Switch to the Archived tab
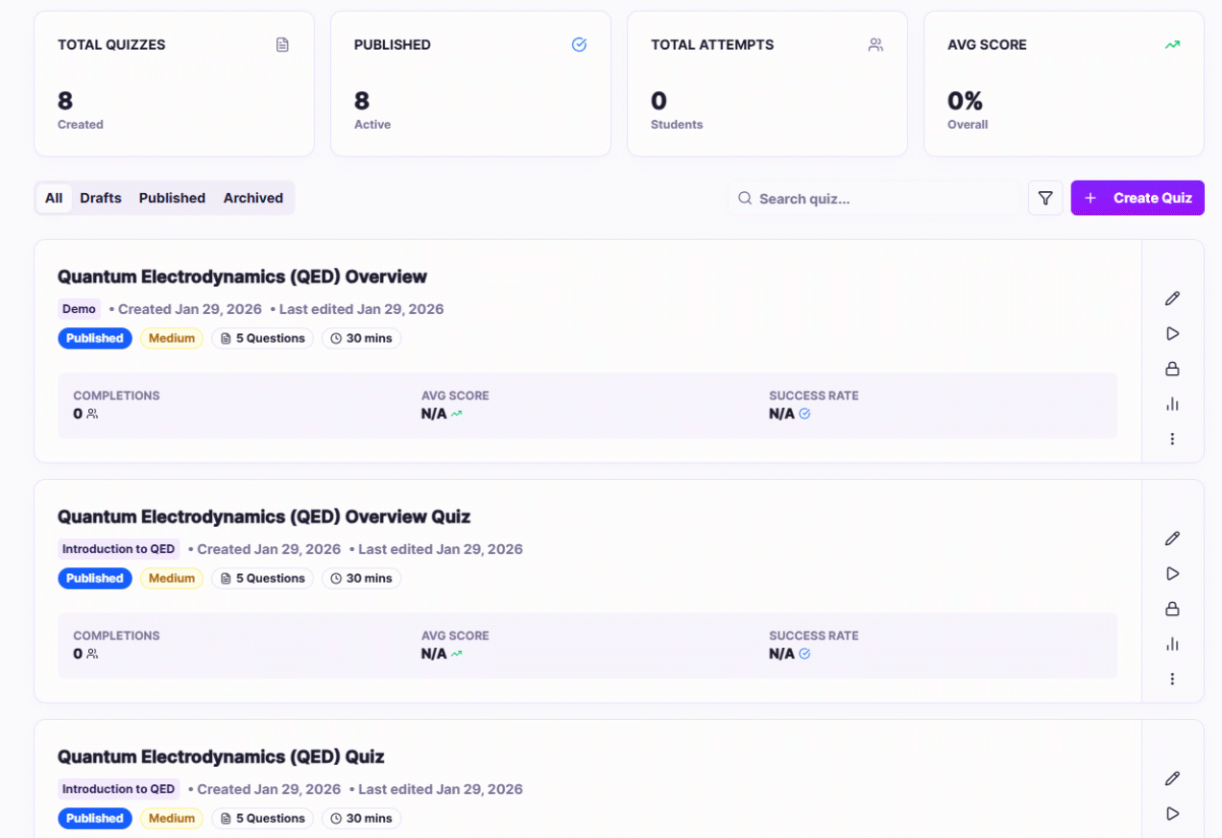 pyautogui.click(x=252, y=198)
